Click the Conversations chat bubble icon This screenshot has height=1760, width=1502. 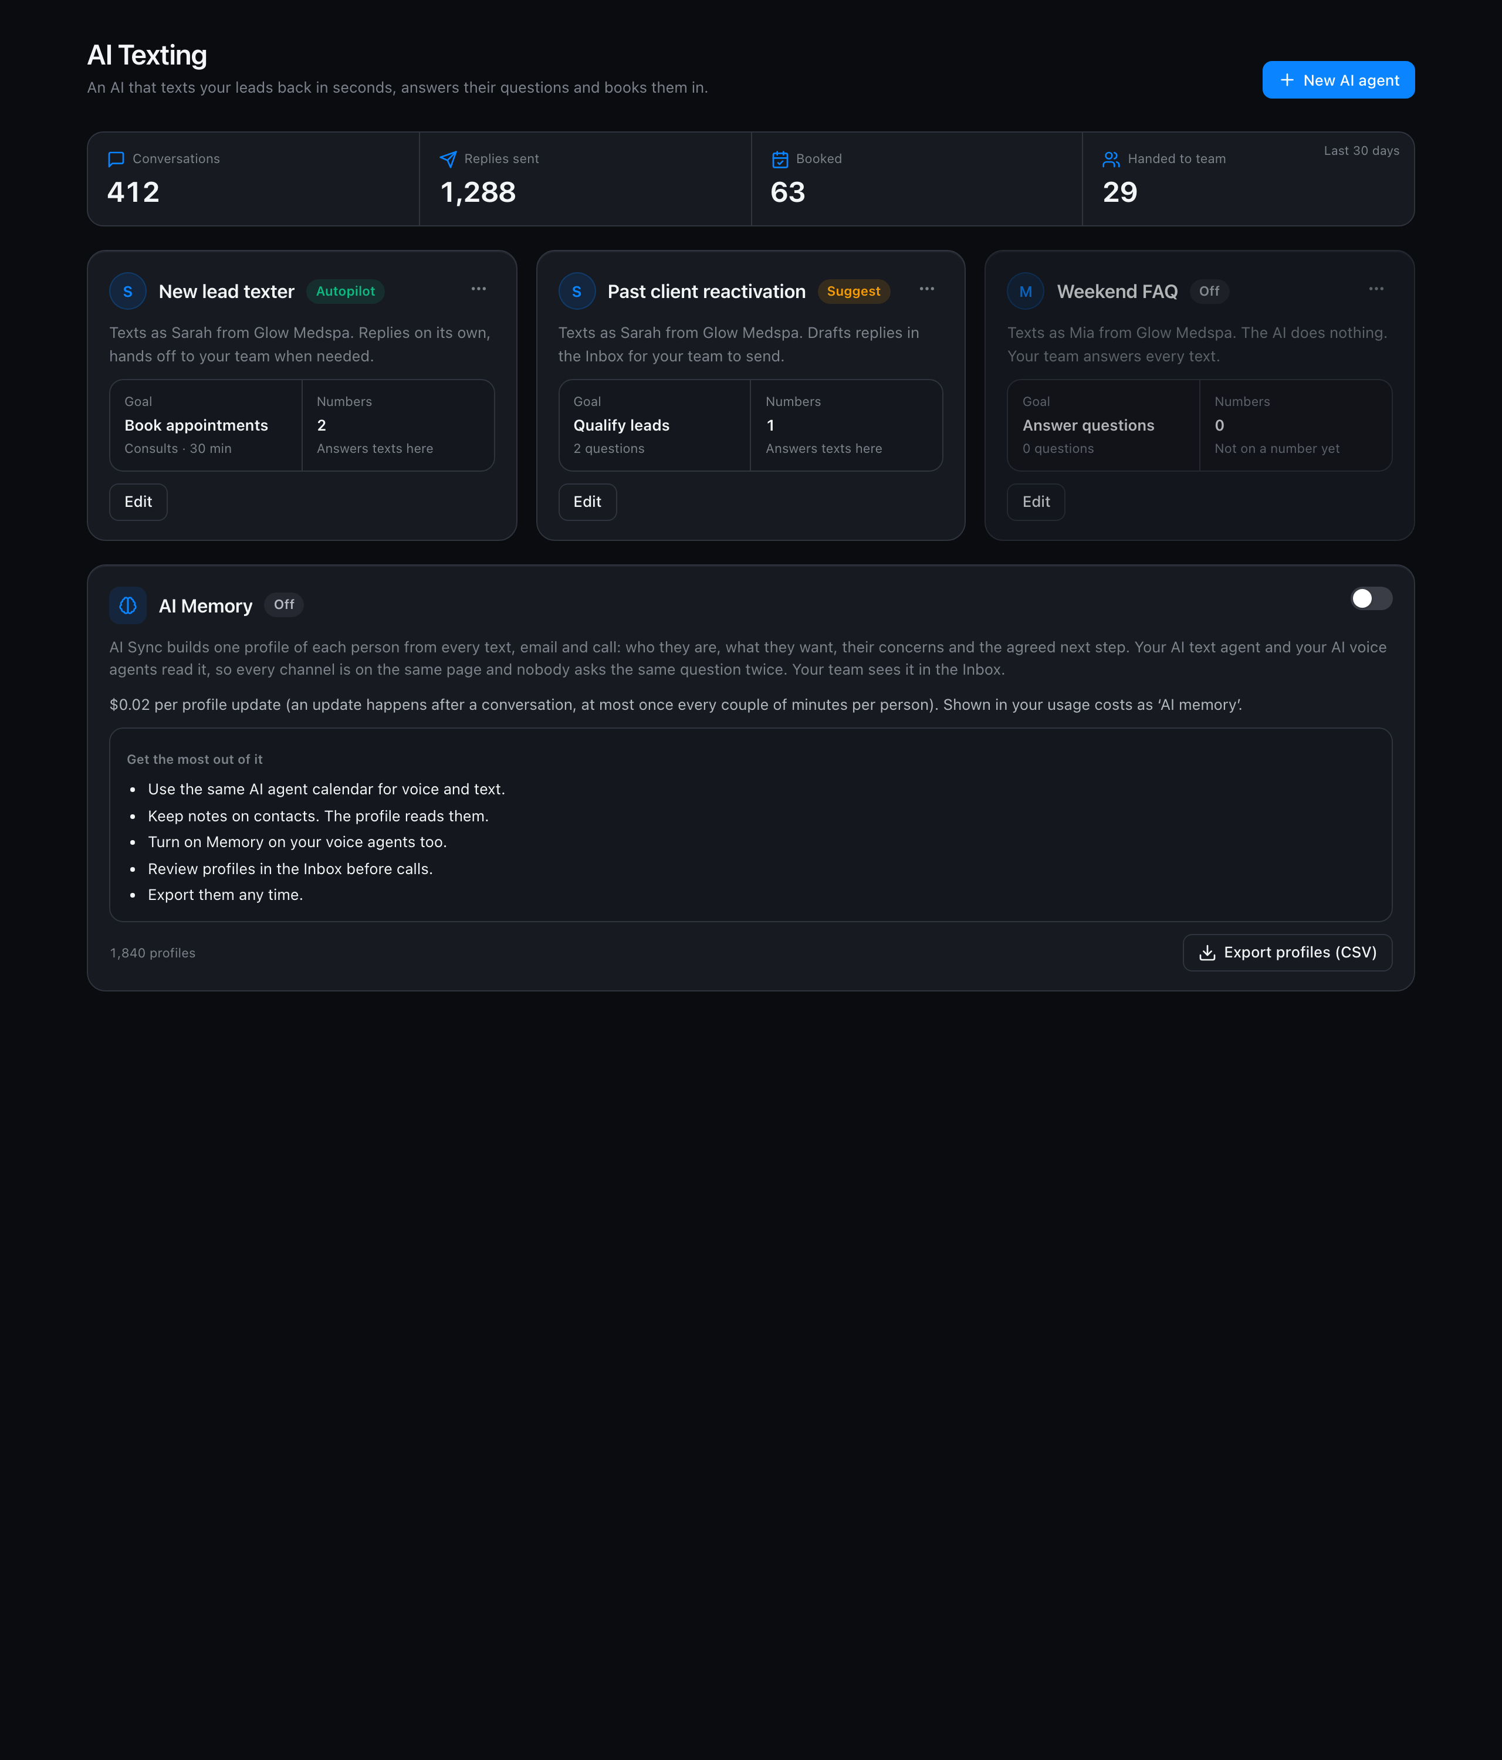pos(116,159)
